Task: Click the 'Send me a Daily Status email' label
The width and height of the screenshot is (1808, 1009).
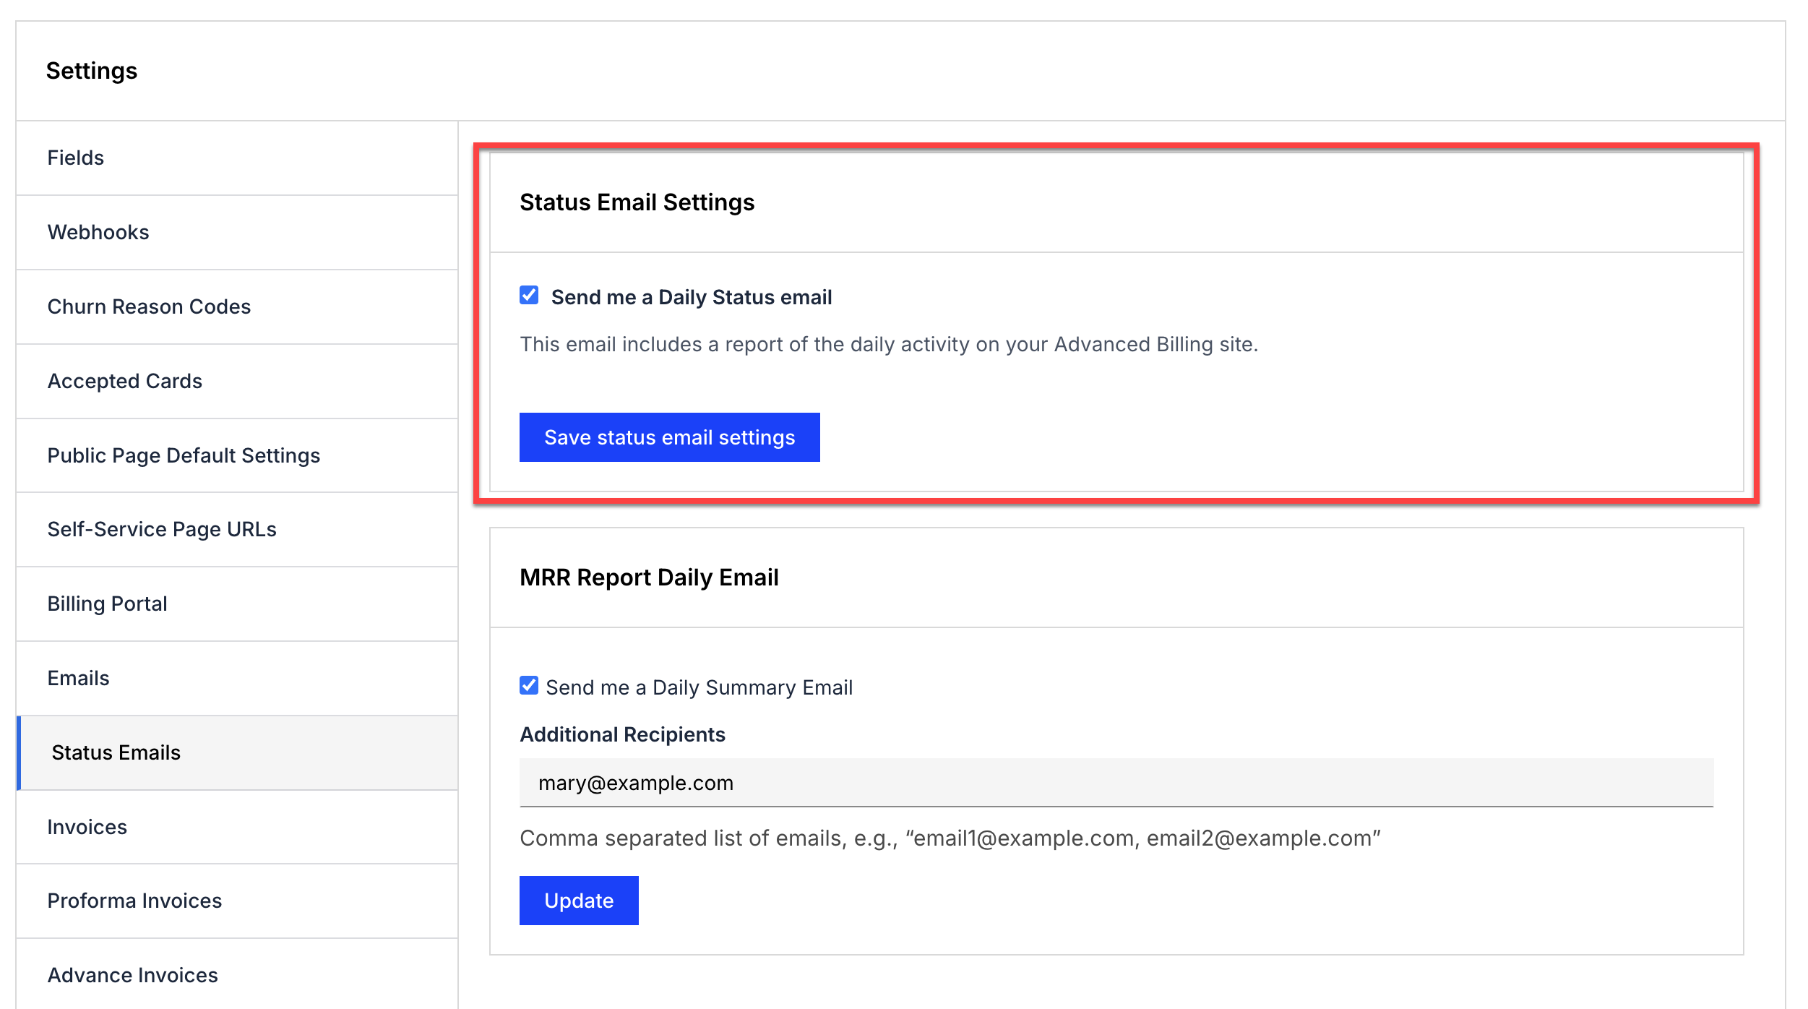Action: tap(692, 297)
